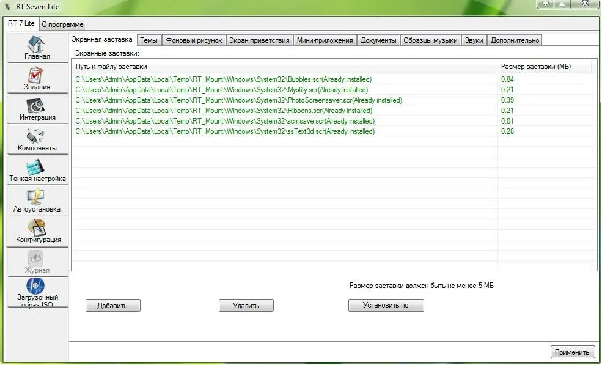Open the О программе tab
Viewport: 602px width, 365px height.
click(x=62, y=24)
